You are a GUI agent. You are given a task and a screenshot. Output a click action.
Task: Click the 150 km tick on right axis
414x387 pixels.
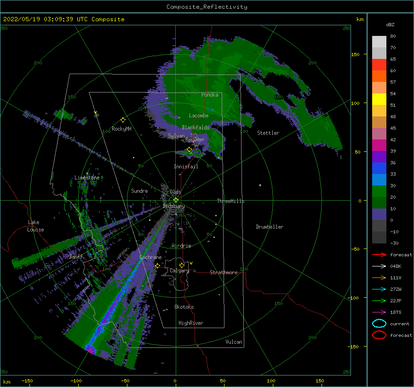coord(356,54)
